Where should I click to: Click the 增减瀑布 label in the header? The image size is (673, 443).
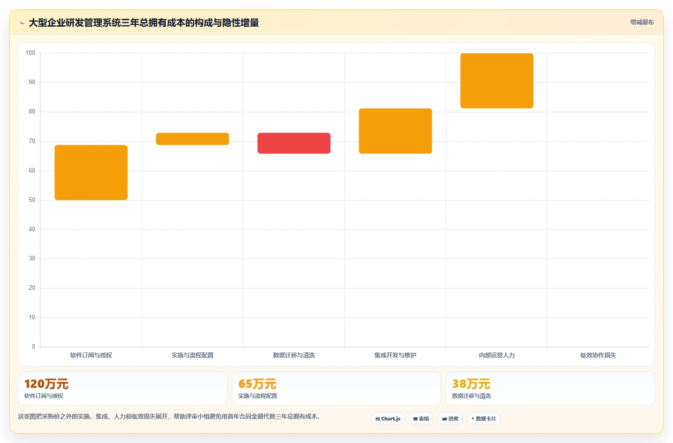click(642, 22)
